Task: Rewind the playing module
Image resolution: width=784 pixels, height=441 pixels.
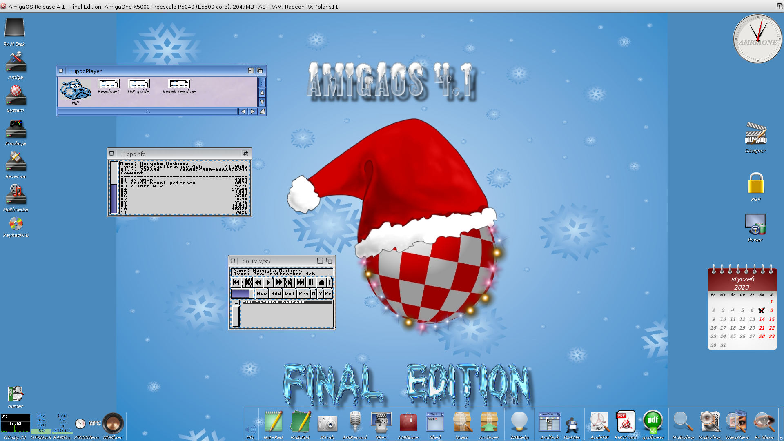Action: [x=258, y=282]
